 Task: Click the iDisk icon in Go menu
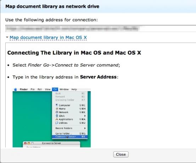57,116
